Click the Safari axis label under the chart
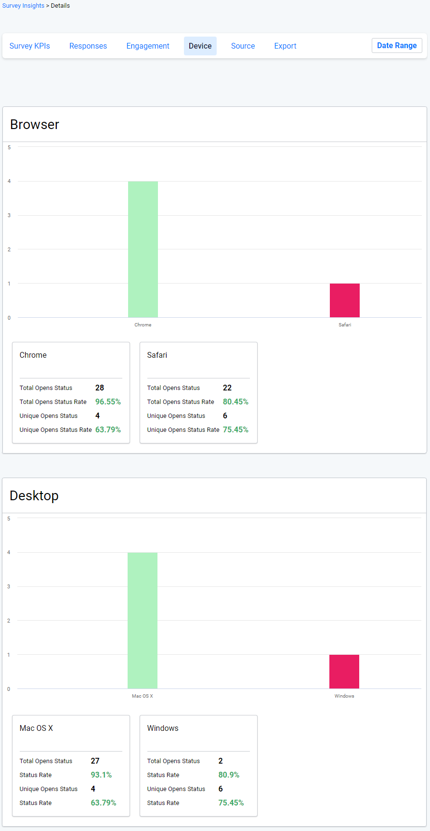430x831 pixels. [x=345, y=325]
